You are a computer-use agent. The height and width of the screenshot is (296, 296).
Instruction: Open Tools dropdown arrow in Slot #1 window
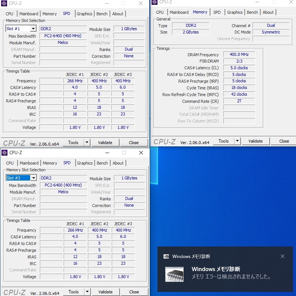(87, 143)
